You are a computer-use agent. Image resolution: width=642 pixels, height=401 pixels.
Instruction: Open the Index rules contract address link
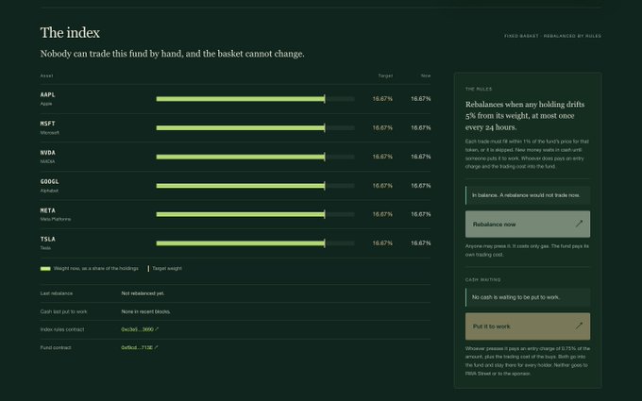(x=140, y=329)
